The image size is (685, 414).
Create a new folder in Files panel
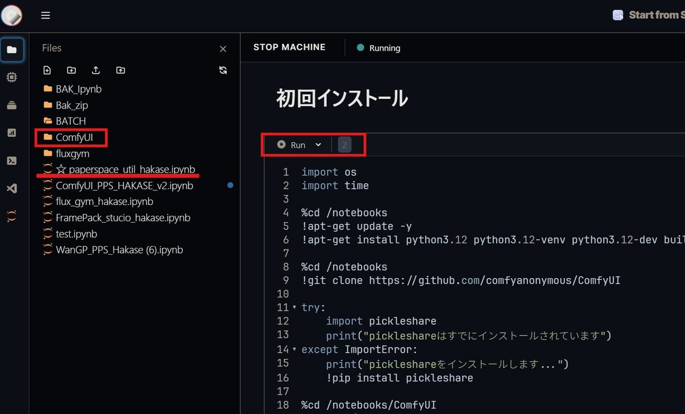point(71,70)
